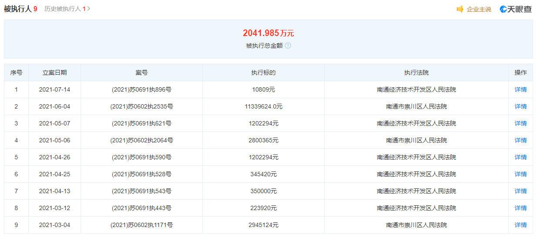Click court 南通经济技术开发区人民法院 in row 1
537x237 pixels.
pyautogui.click(x=416, y=89)
